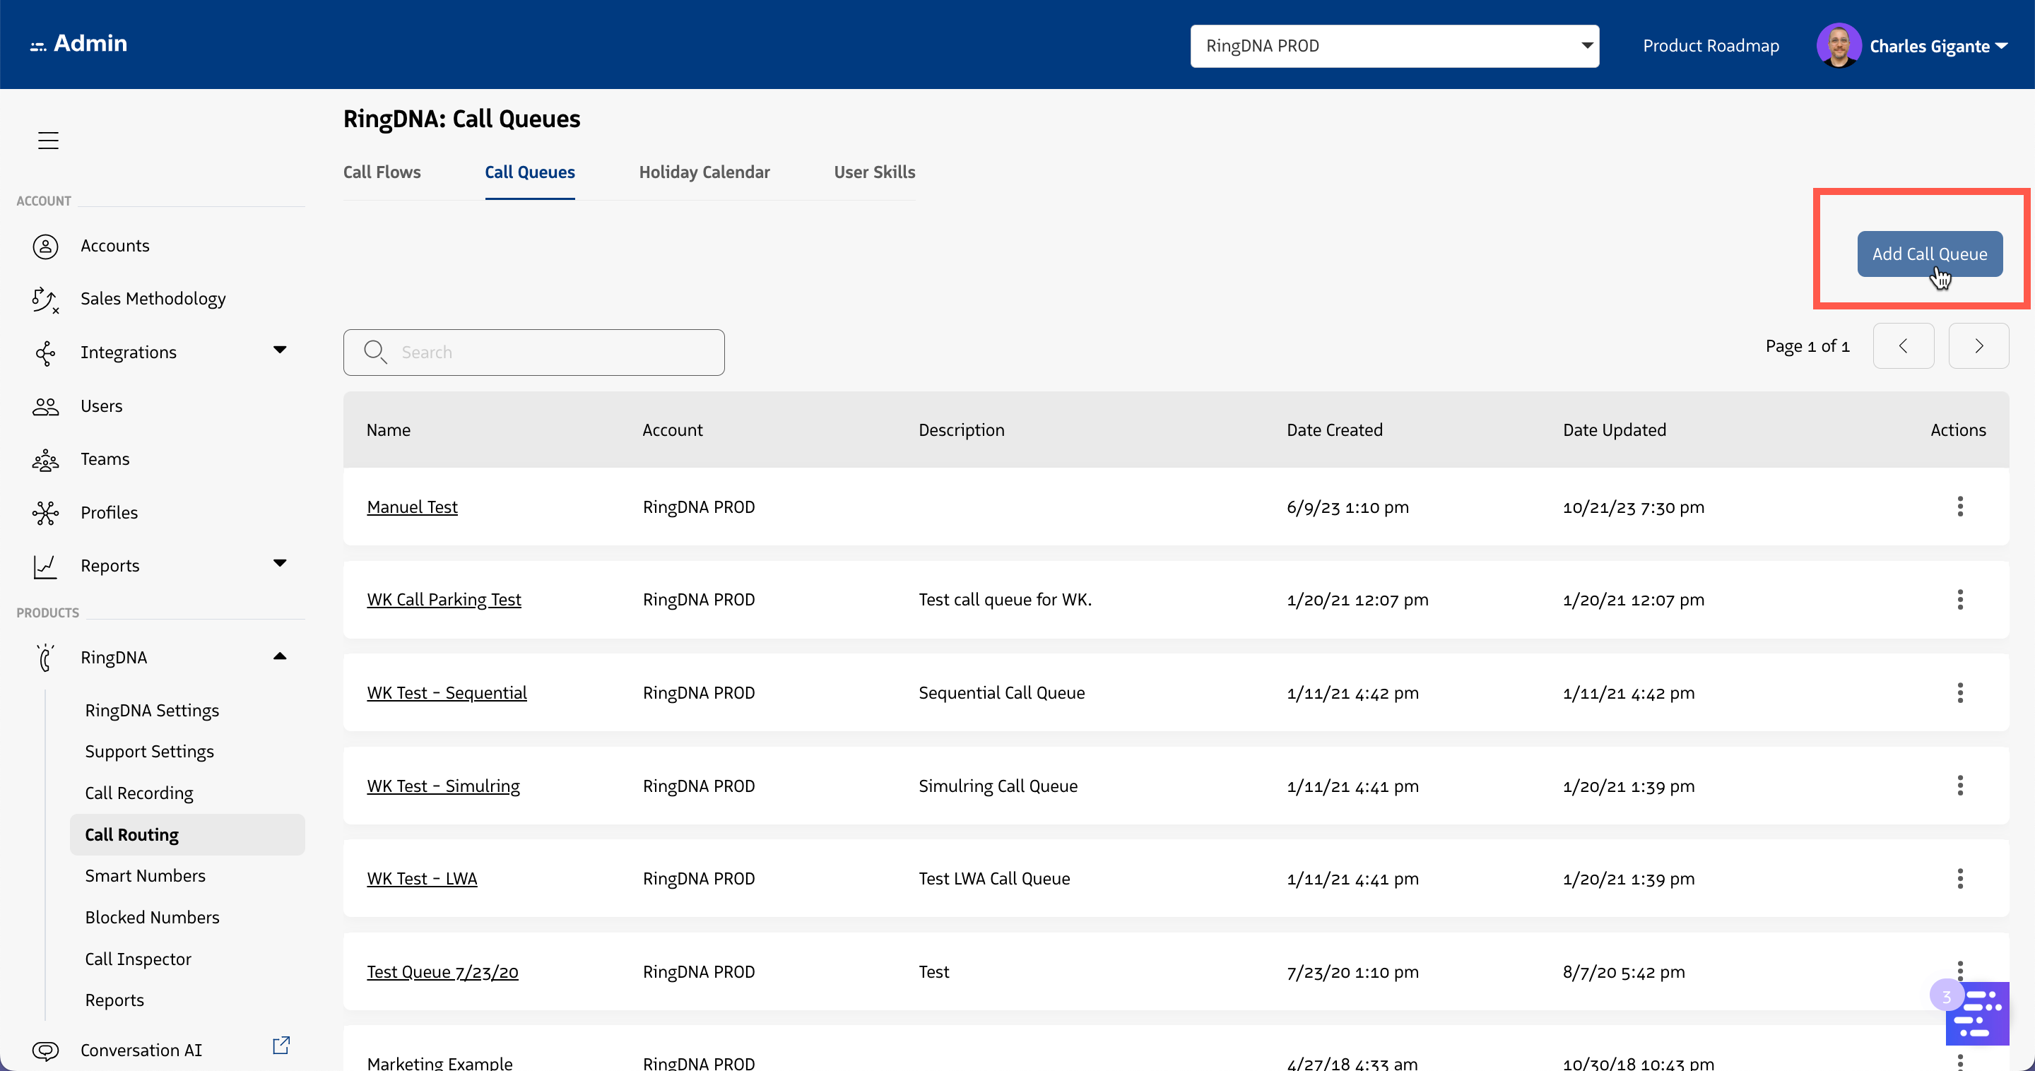Click the Users icon in sidebar

coord(45,407)
